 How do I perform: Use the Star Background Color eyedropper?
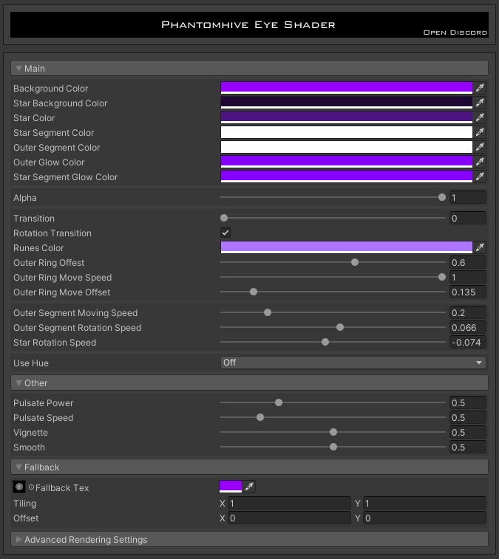coord(479,103)
